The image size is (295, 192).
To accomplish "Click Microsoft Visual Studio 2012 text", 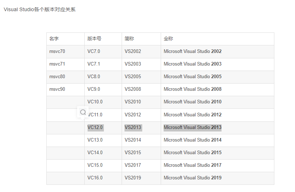I will [x=193, y=115].
